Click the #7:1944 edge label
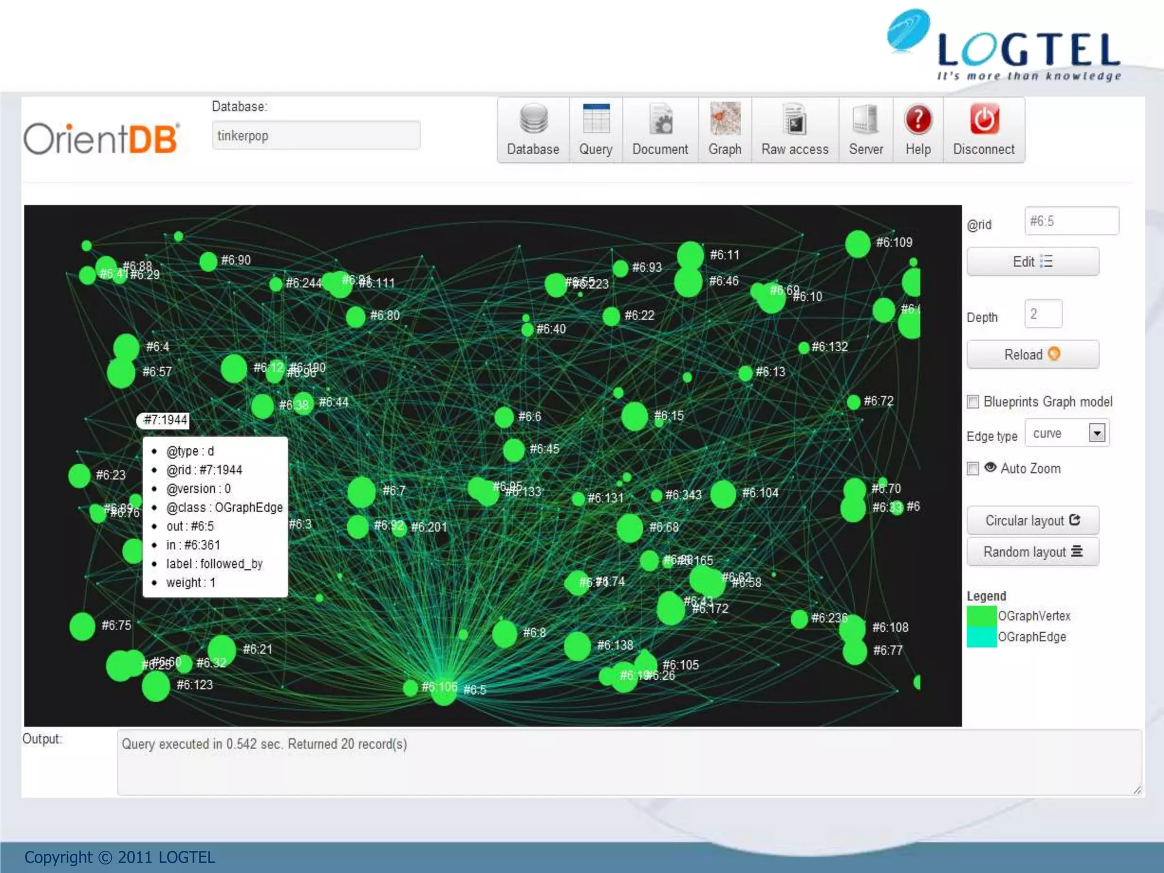 164,420
